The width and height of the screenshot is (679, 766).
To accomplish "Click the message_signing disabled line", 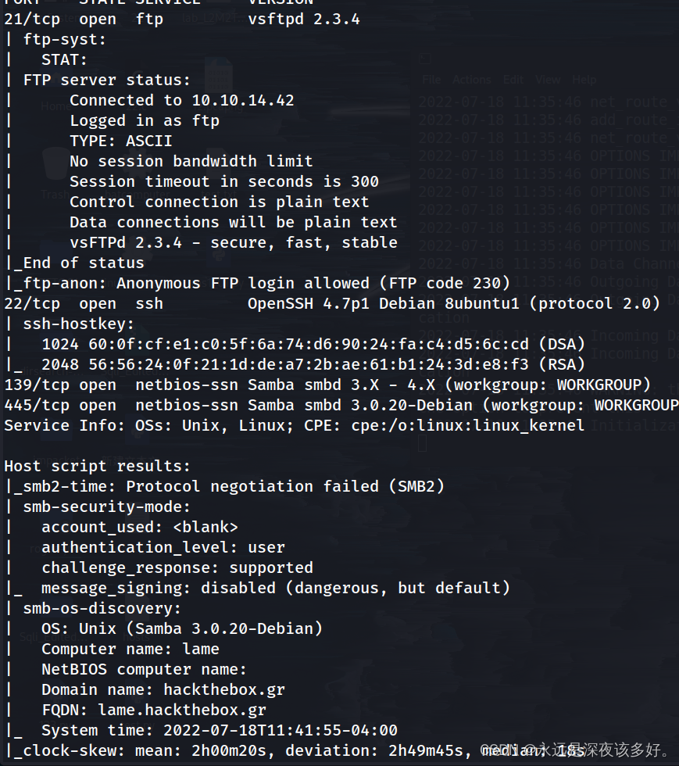I will tap(276, 588).
